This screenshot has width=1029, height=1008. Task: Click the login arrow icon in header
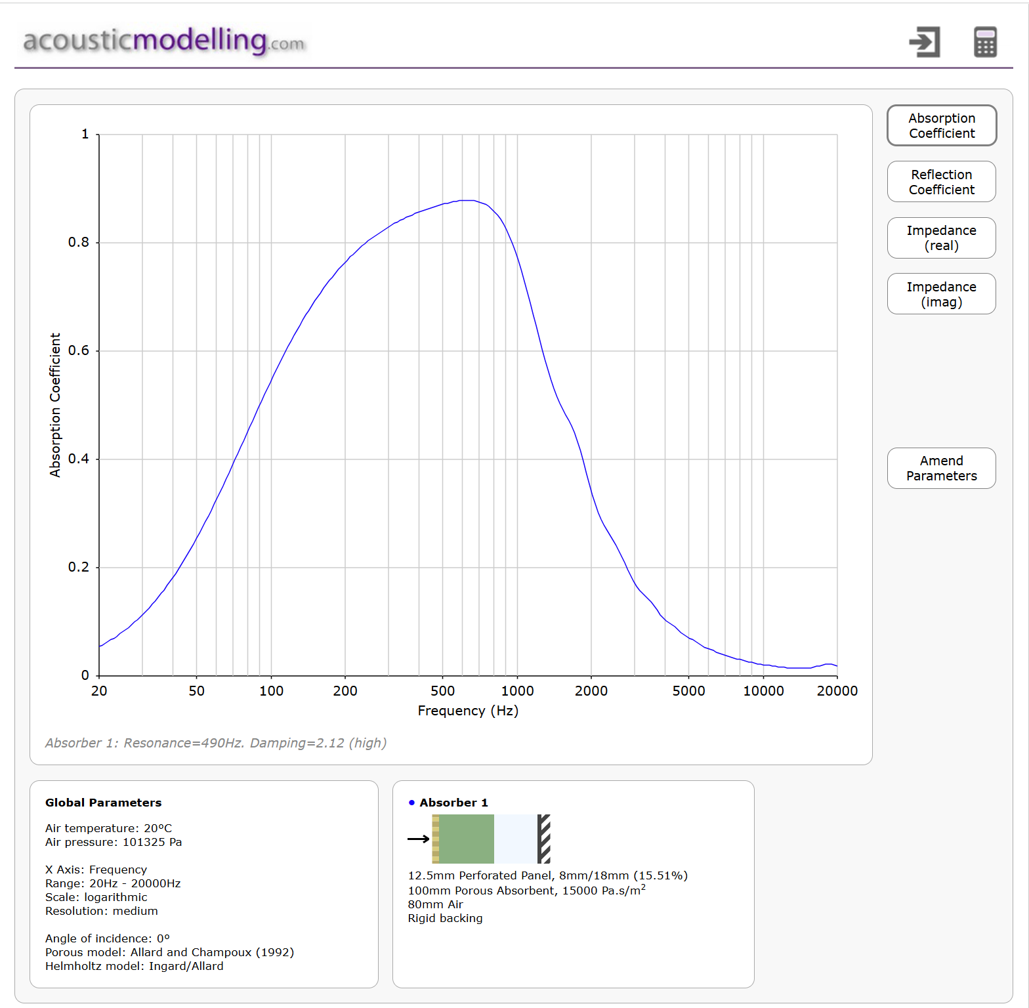(925, 42)
